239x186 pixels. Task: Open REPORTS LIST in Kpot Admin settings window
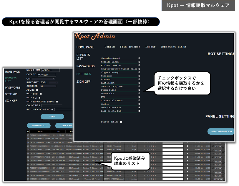(83, 57)
